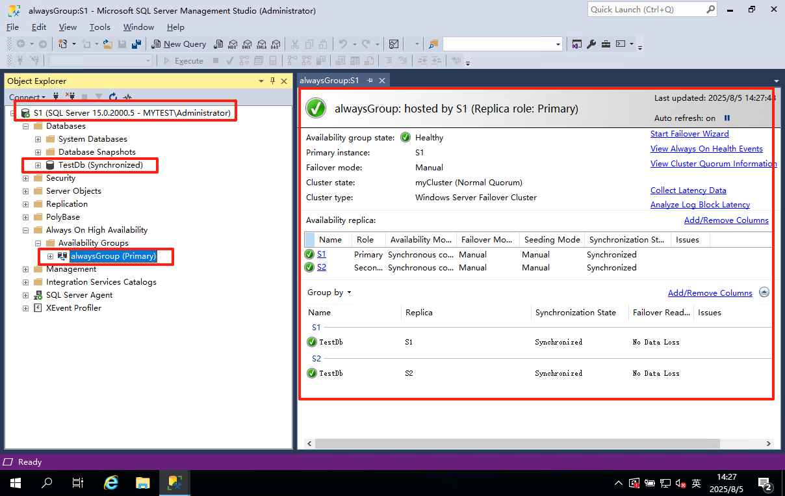785x496 pixels.
Task: Click the dashboard horizontal scrollbar
Action: pos(518,443)
